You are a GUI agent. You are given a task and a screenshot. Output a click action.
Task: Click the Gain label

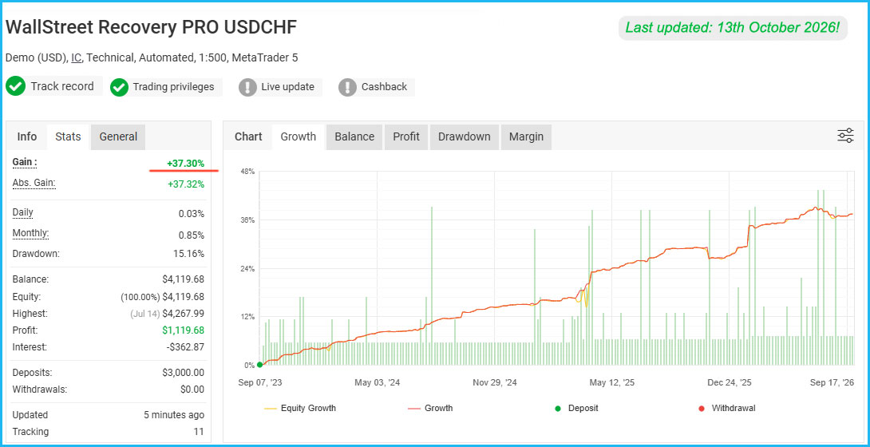tap(25, 162)
